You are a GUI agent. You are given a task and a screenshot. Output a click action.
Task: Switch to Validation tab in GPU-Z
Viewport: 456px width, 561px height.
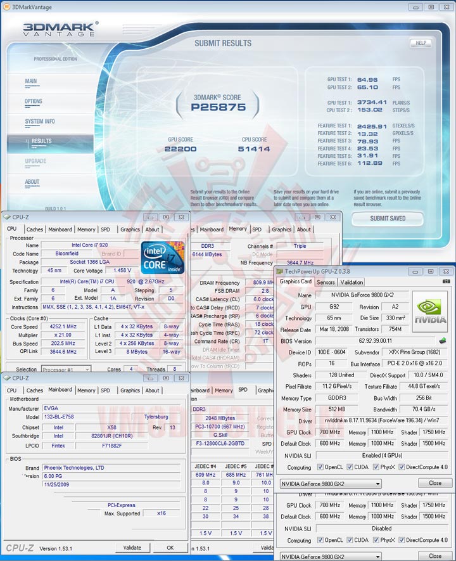[x=351, y=282]
